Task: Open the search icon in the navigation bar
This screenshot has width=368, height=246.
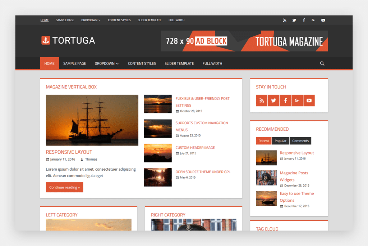Action: (x=322, y=63)
